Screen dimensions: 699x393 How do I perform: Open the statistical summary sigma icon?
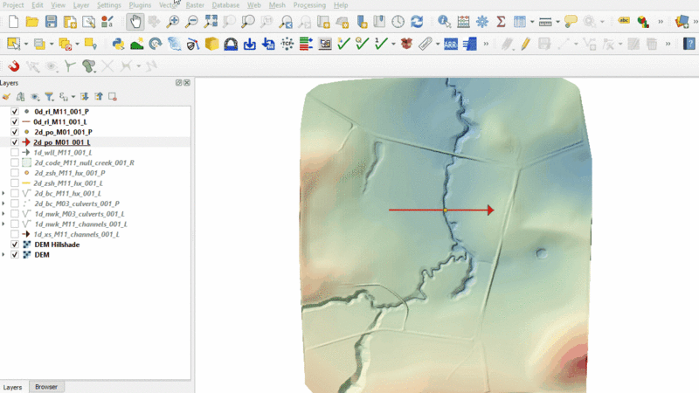[501, 21]
